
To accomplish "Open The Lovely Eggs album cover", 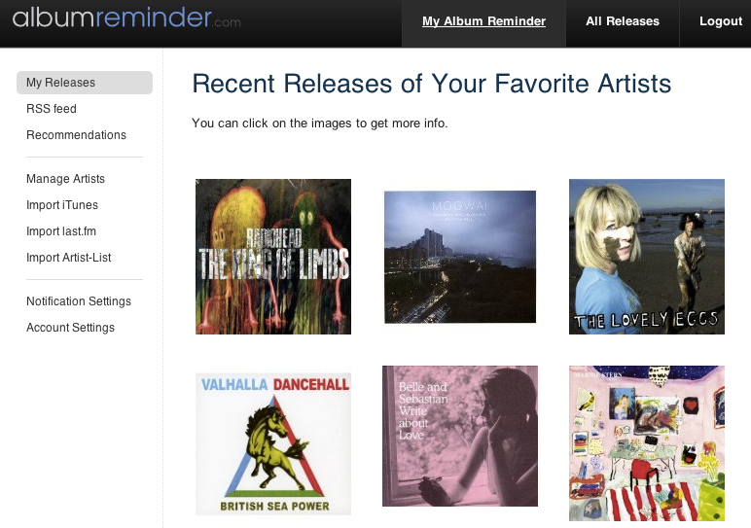I will pos(647,257).
